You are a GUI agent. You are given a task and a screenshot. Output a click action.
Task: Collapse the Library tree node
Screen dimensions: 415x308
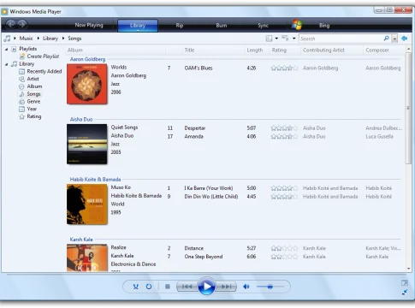click(6, 64)
